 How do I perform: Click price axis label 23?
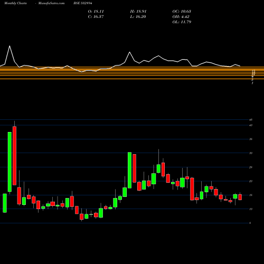pos(251,181)
